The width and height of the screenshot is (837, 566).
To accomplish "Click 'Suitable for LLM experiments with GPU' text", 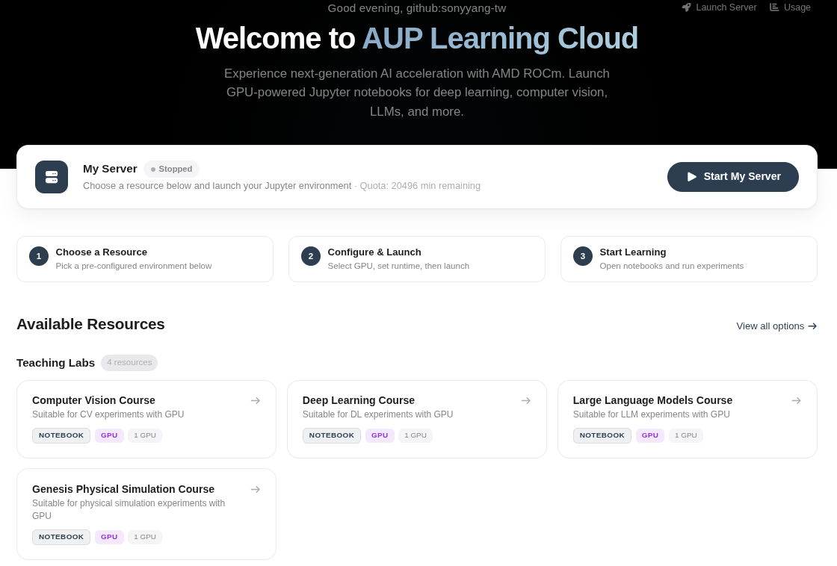I will (651, 414).
